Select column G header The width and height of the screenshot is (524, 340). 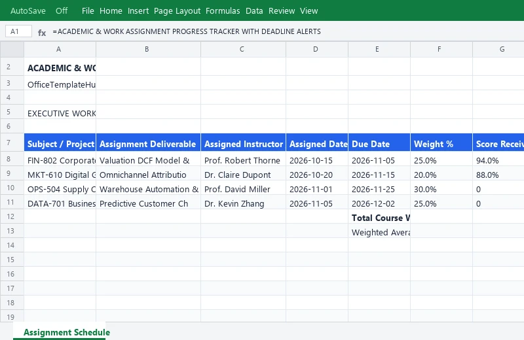pyautogui.click(x=498, y=49)
